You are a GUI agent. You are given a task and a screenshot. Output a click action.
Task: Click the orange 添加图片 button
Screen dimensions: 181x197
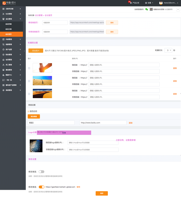point(36,50)
